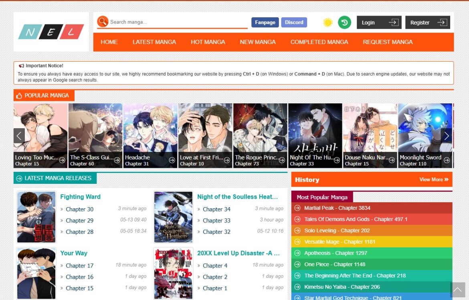469x300 pixels.
Task: Click the Register button
Action: click(428, 22)
